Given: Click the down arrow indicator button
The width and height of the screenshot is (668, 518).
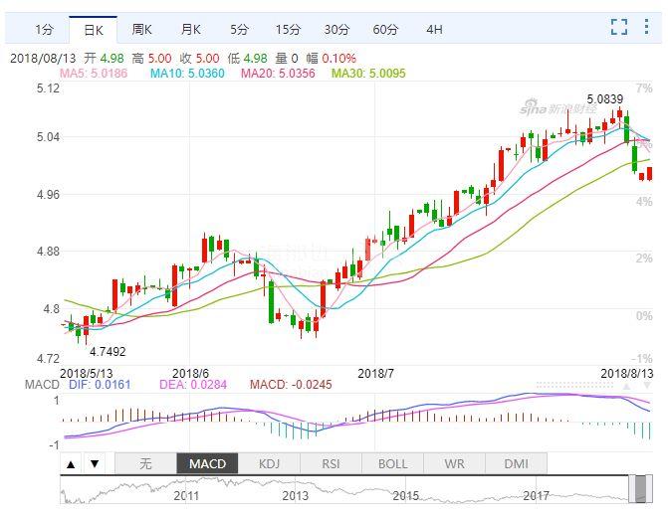Looking at the screenshot, I should (95, 463).
